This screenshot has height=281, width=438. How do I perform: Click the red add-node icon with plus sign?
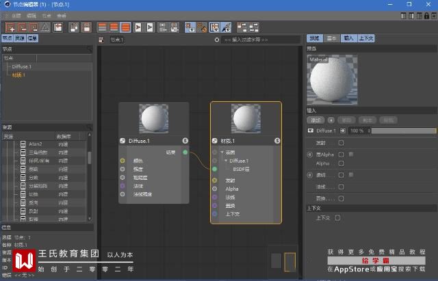click(x=10, y=27)
